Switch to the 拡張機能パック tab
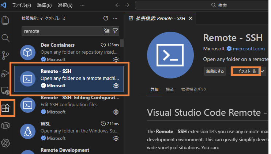This screenshot has height=154, width=271. pos(193,89)
